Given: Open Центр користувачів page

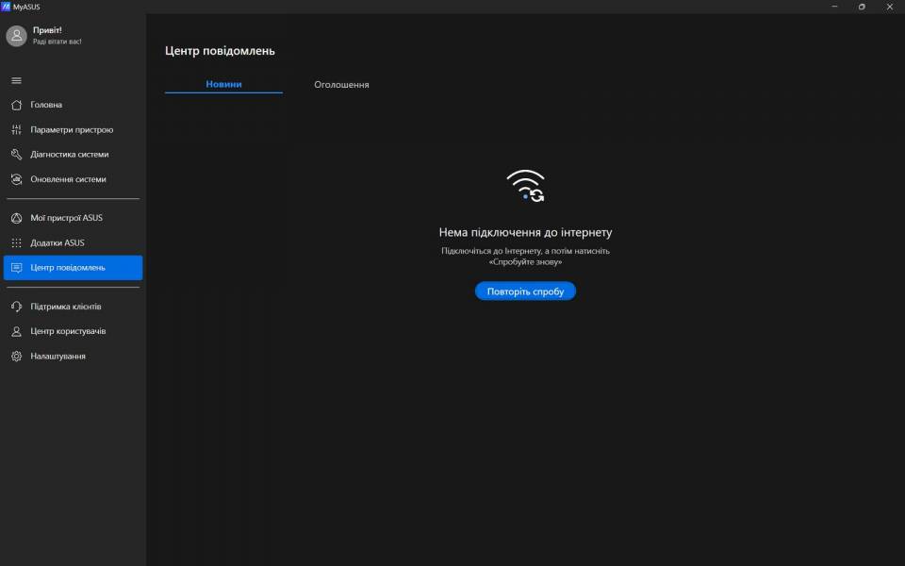Looking at the screenshot, I should point(73,331).
